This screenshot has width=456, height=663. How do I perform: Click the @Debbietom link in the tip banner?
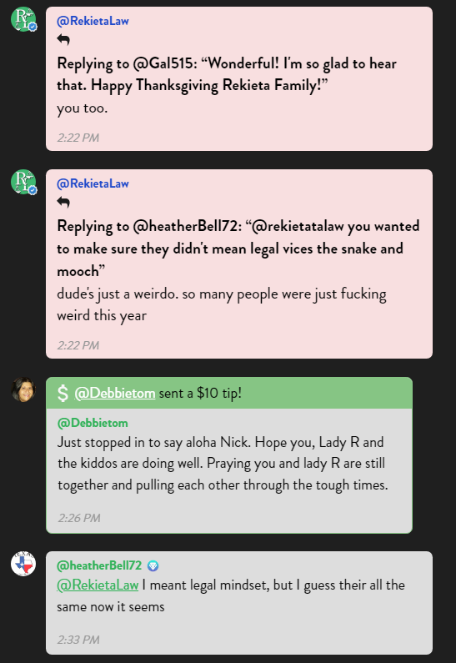115,394
